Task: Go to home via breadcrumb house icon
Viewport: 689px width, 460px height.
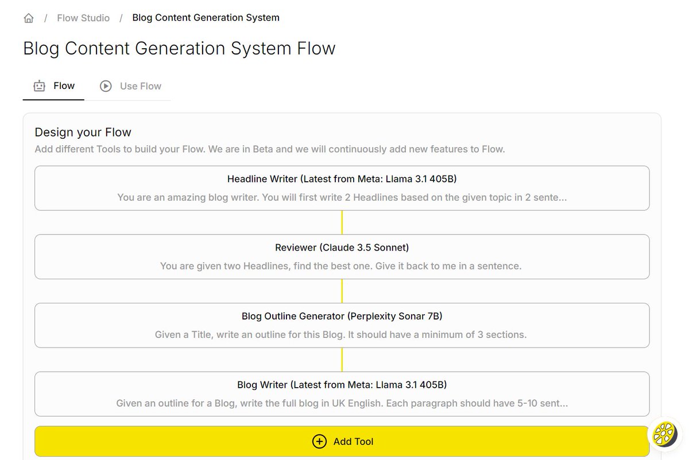Action: tap(29, 18)
